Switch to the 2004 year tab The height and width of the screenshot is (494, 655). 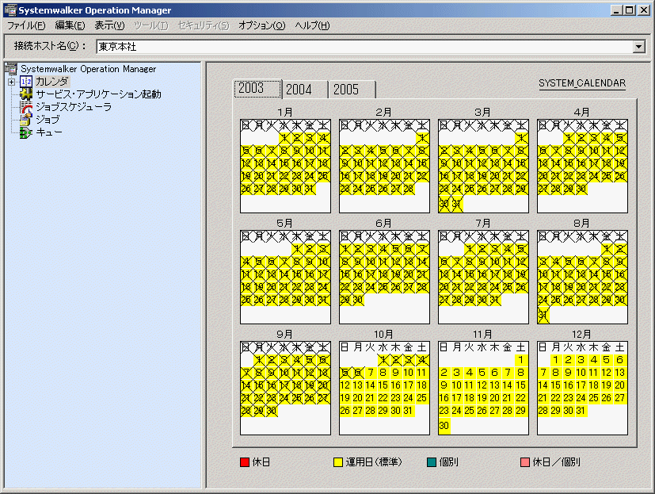[x=305, y=89]
